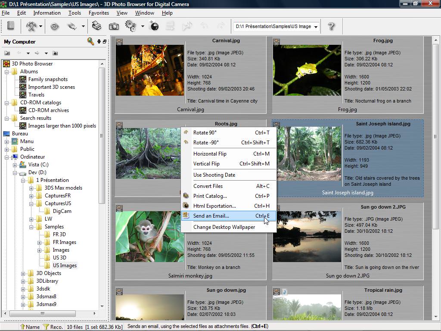Click the printer toolbar icon
This screenshot has width=441, height=331.
[96, 26]
